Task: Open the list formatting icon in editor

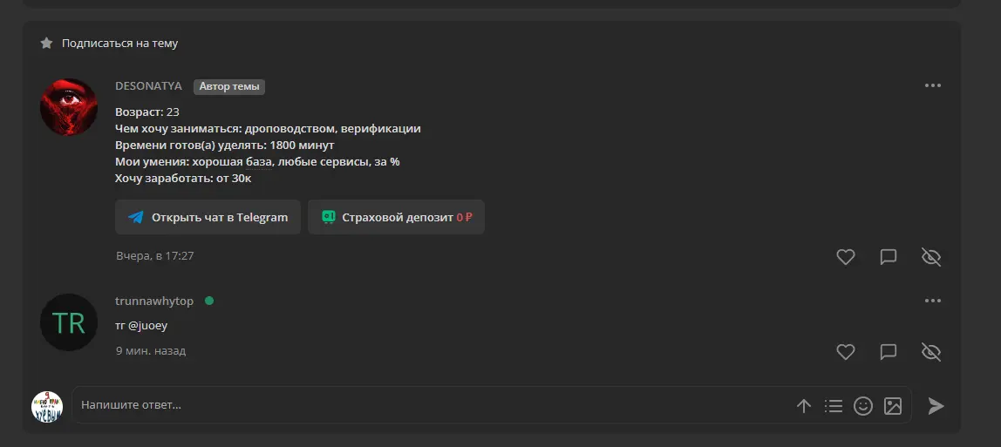Action: point(833,405)
